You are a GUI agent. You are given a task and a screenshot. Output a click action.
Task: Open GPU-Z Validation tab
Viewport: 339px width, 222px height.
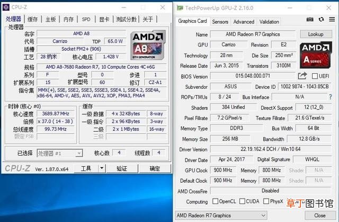click(x=269, y=22)
